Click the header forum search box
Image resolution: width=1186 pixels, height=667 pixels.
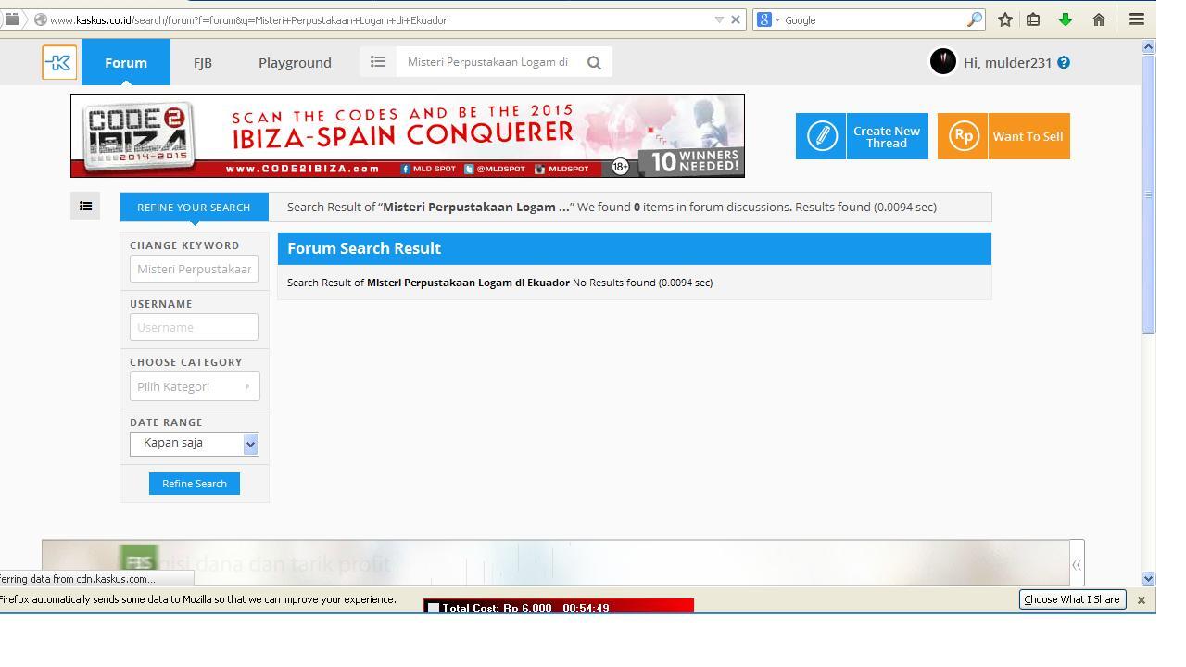point(489,62)
